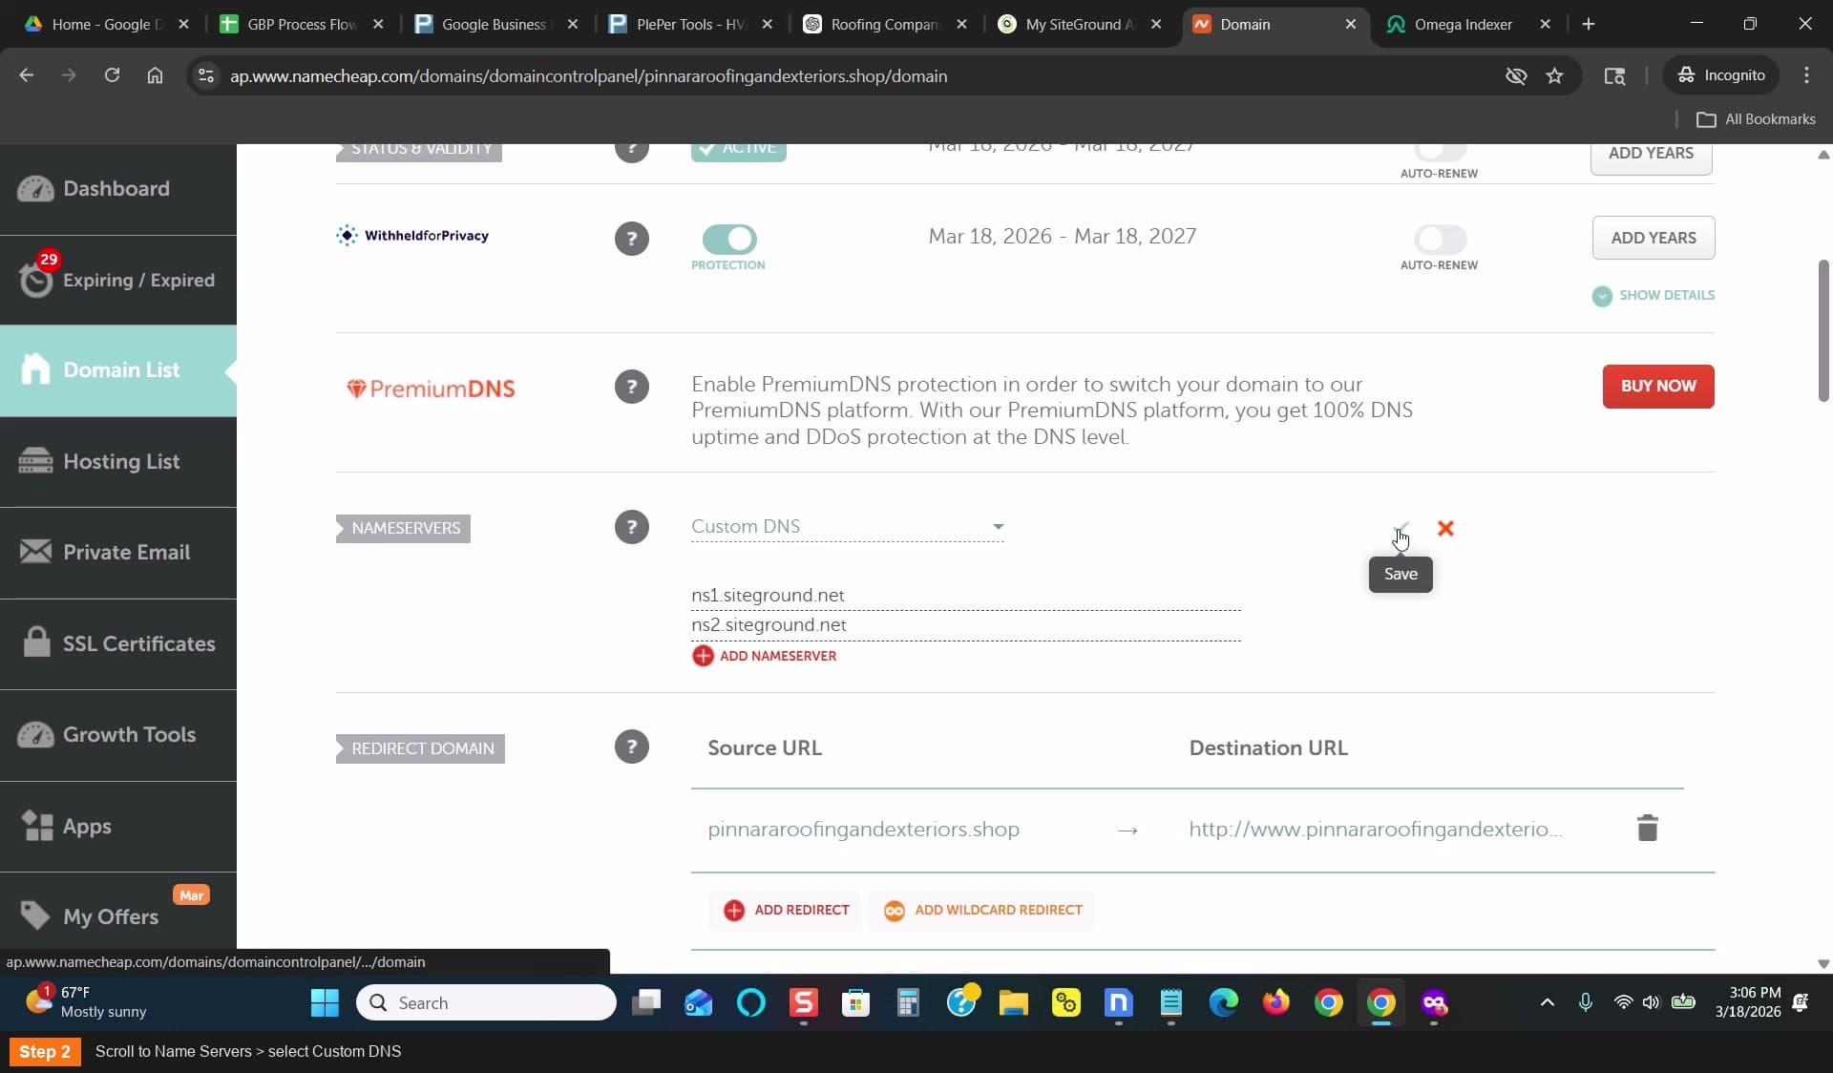
Task: Expand SHOW DETAILS for privacy protection
Action: click(x=1654, y=295)
